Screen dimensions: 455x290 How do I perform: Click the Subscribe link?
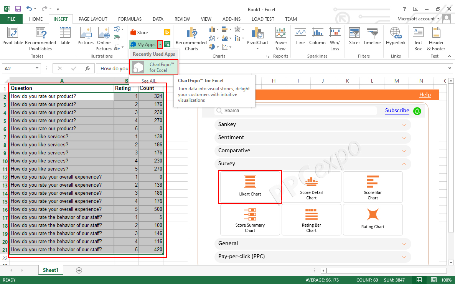tap(397, 110)
